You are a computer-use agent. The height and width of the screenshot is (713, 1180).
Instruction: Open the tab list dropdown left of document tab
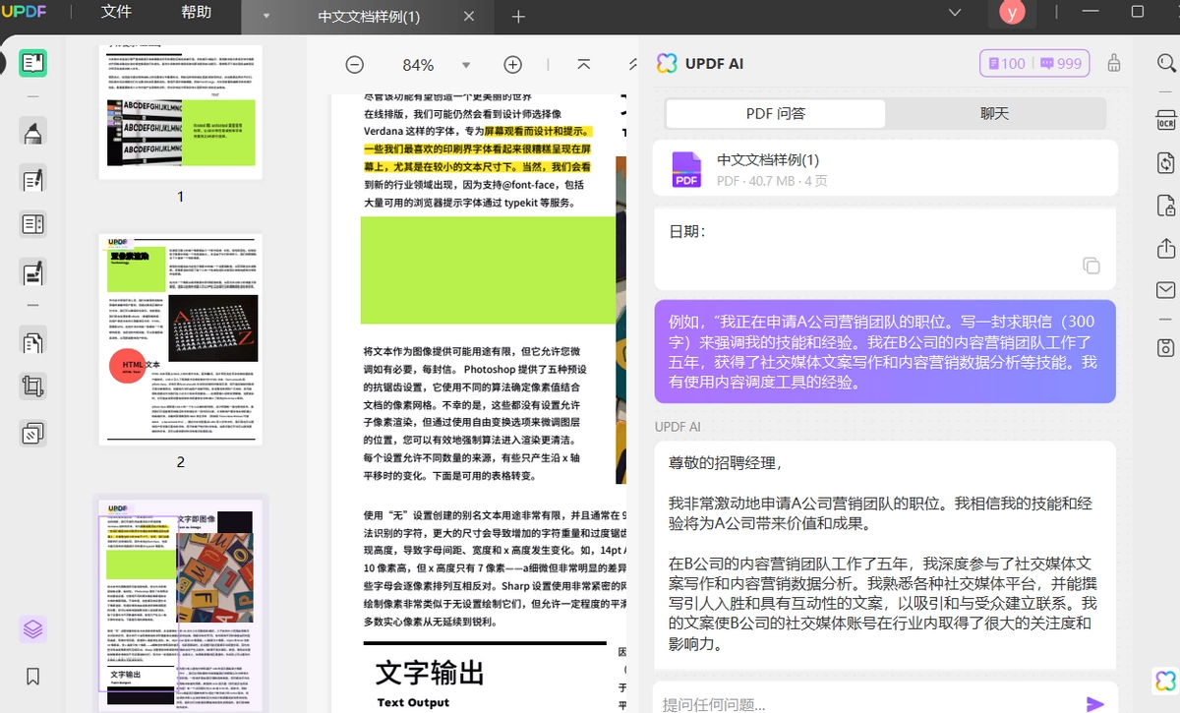point(265,17)
